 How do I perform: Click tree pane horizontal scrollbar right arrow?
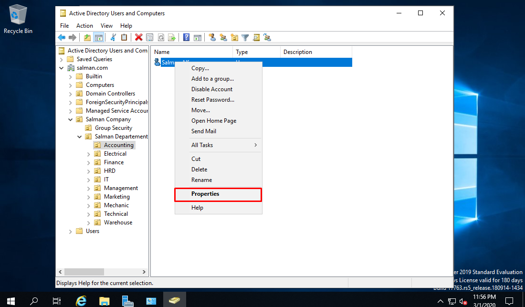click(x=144, y=272)
